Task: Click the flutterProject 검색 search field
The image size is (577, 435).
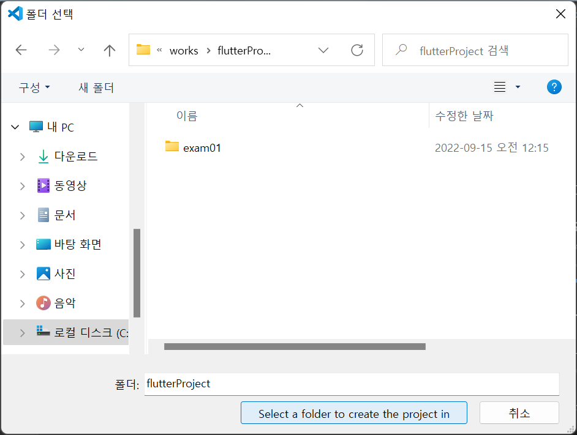Action: [475, 50]
